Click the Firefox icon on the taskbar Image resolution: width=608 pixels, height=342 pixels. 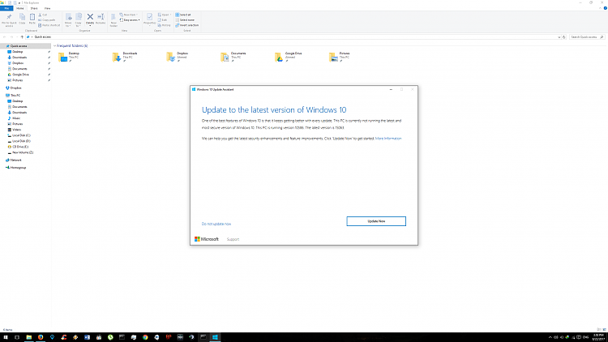tap(41, 337)
